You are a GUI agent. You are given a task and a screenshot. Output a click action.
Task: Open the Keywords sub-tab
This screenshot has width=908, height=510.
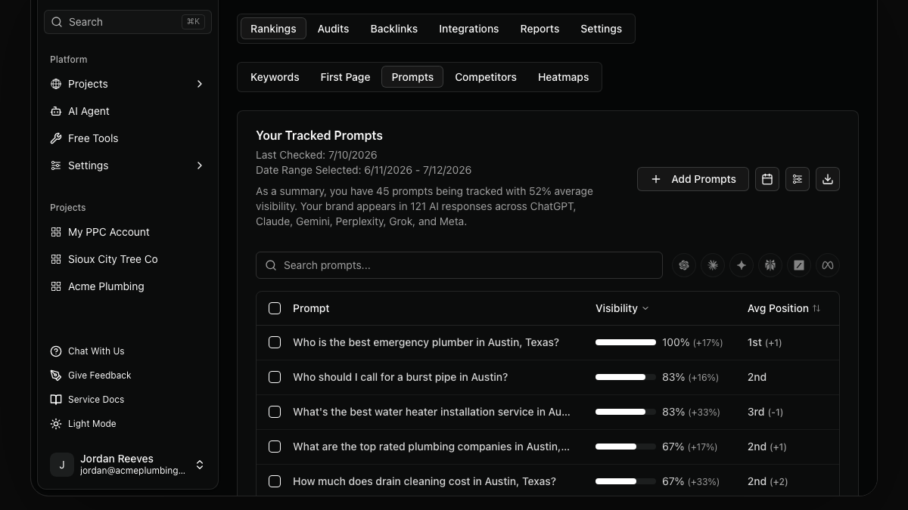[x=275, y=77]
